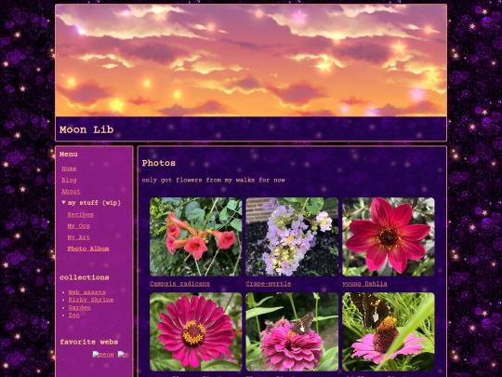The image size is (502, 377).
Task: Click the Crape-myrtle caption link
Action: point(269,284)
